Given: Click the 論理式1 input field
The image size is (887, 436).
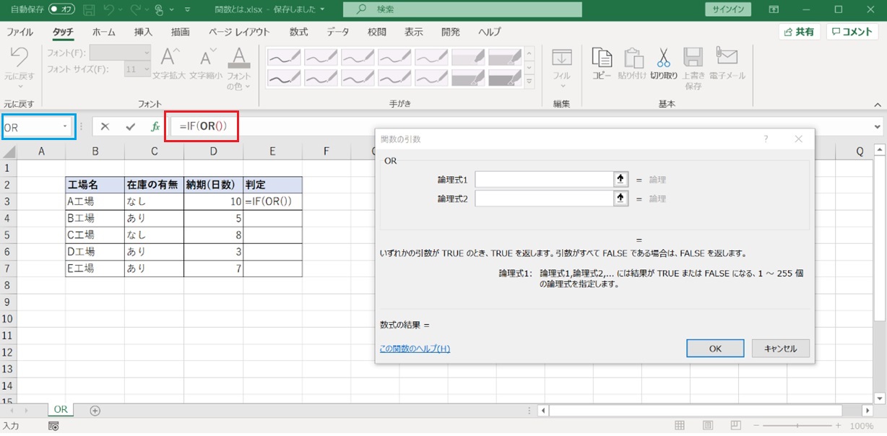Looking at the screenshot, I should pos(544,180).
